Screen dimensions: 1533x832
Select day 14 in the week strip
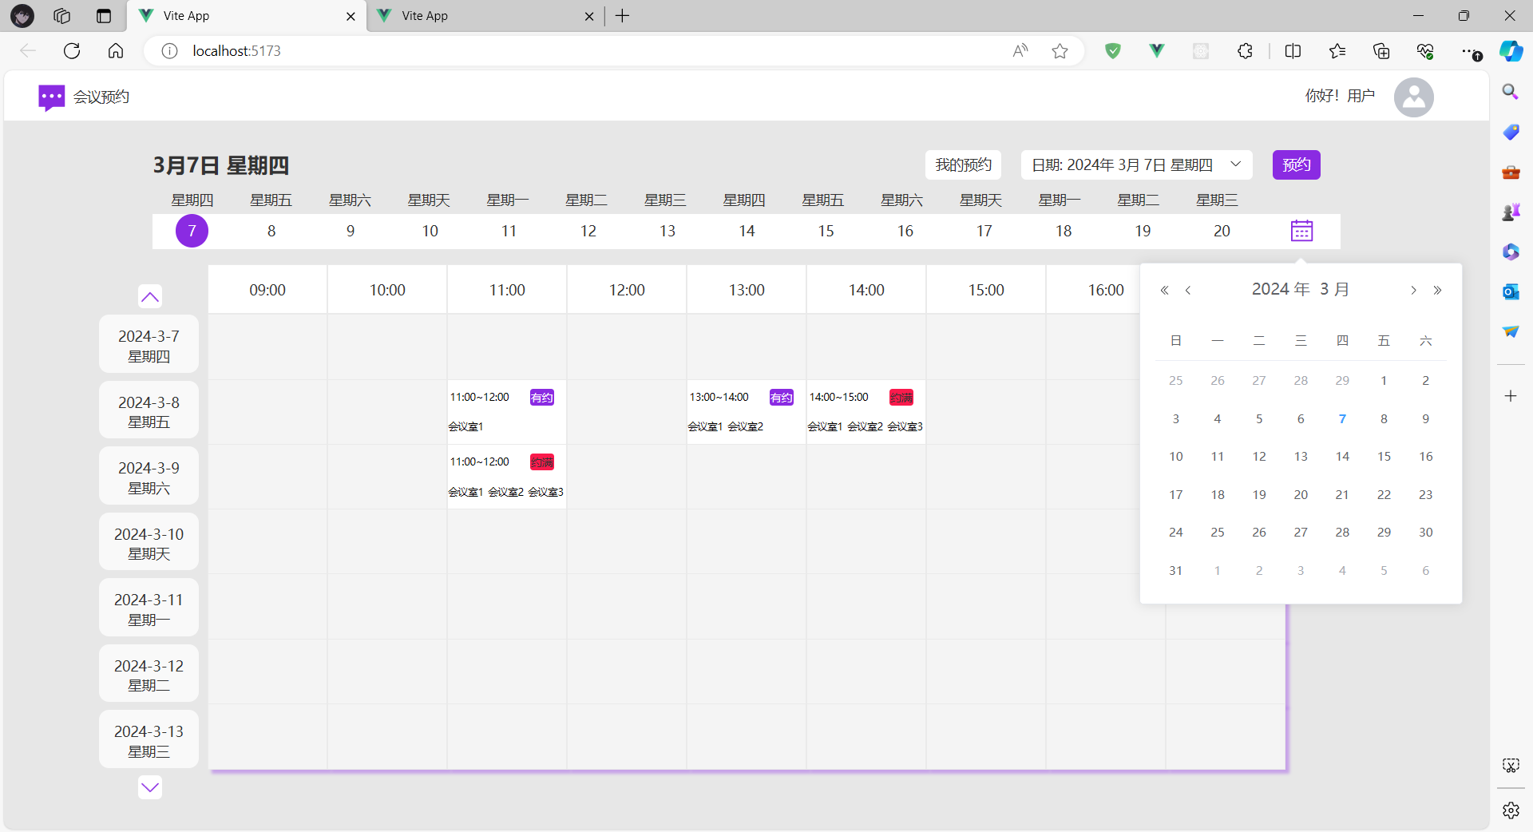click(747, 231)
